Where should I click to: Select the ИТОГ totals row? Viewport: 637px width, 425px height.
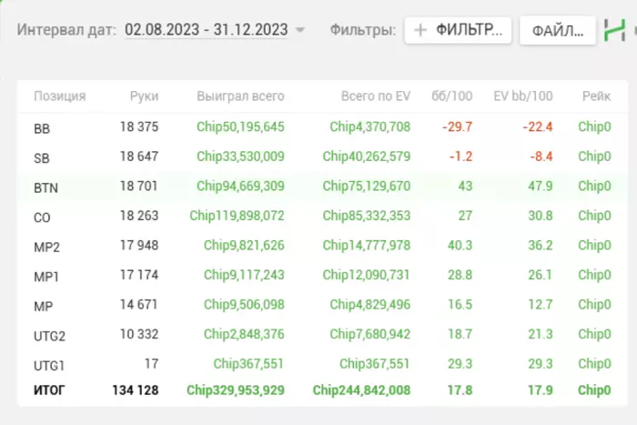pyautogui.click(x=322, y=390)
